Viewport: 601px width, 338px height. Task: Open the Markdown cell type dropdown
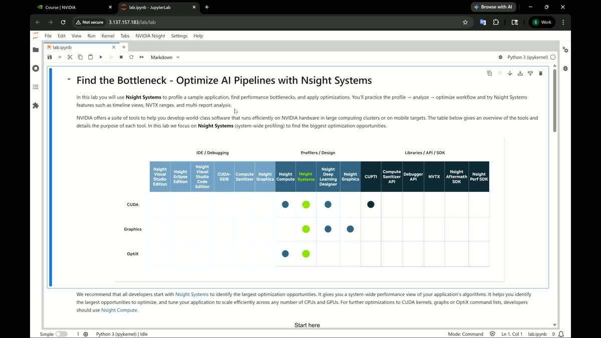[x=165, y=57]
